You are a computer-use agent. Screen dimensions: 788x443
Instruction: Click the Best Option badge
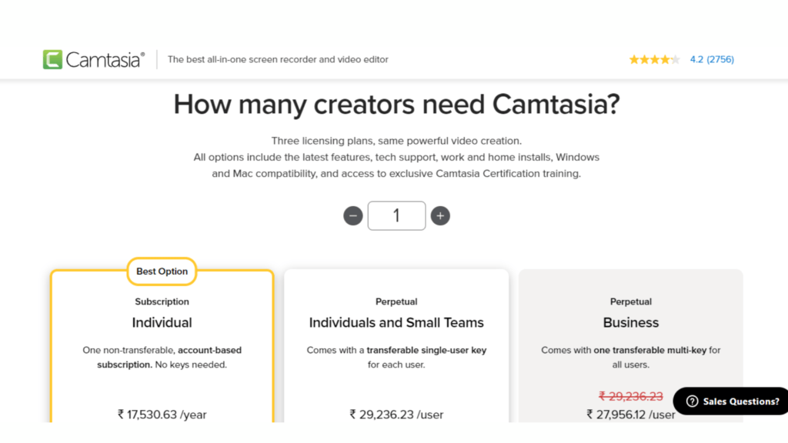coord(162,271)
